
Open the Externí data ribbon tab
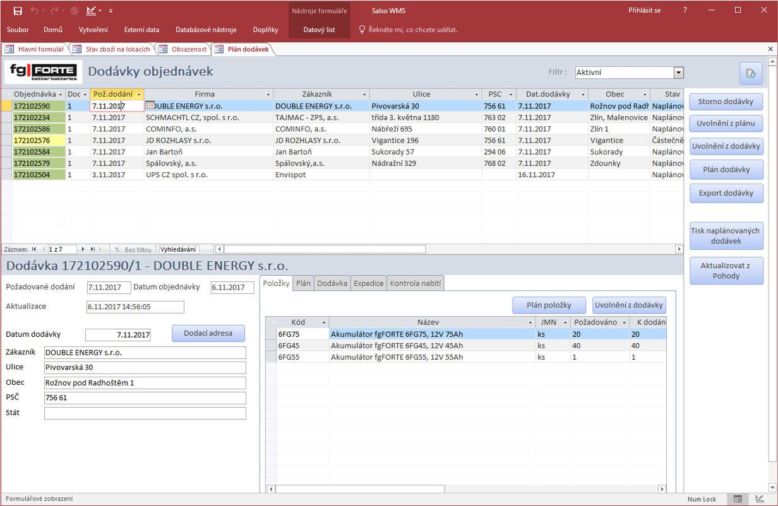click(141, 30)
